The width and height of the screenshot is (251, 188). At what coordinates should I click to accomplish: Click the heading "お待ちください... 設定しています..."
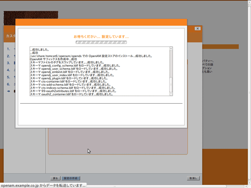click(x=101, y=37)
